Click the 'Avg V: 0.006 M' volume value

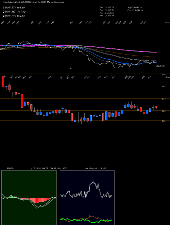(x=135, y=7)
